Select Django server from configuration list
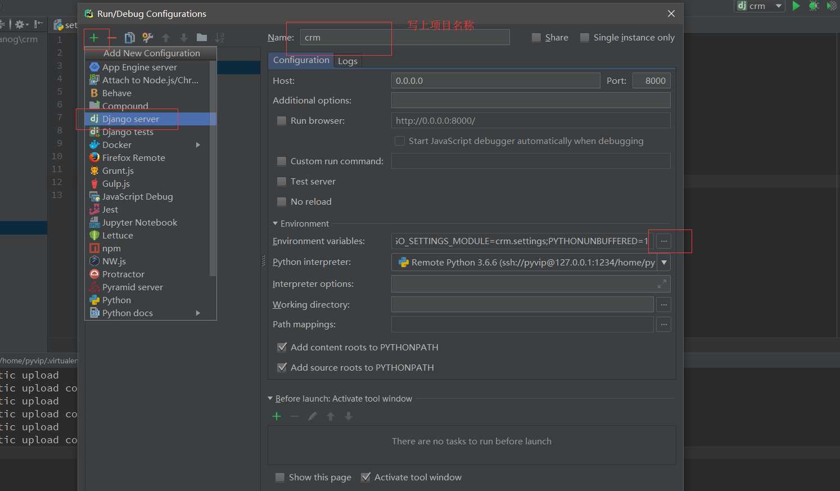Viewport: 840px width, 491px height. point(150,119)
